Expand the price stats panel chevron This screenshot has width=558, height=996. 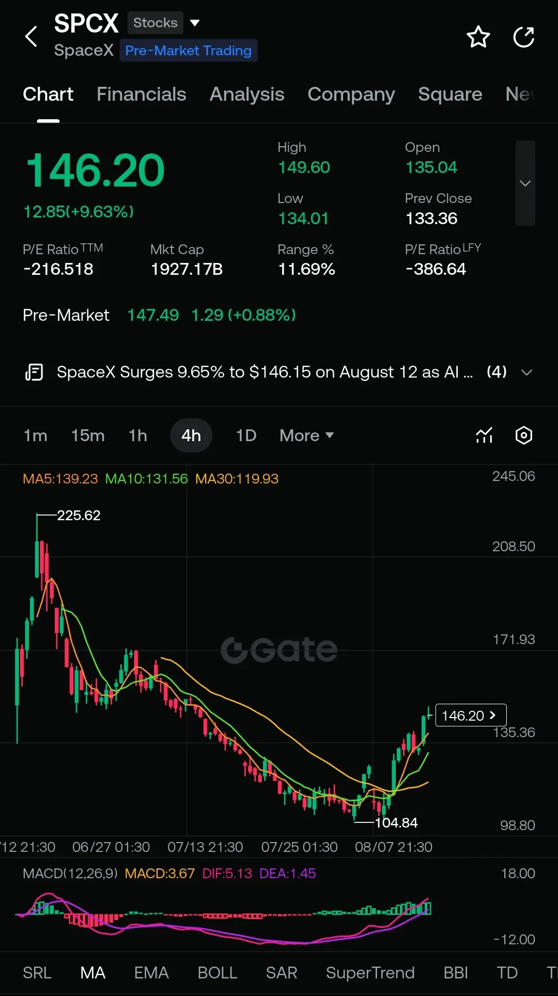[x=525, y=183]
